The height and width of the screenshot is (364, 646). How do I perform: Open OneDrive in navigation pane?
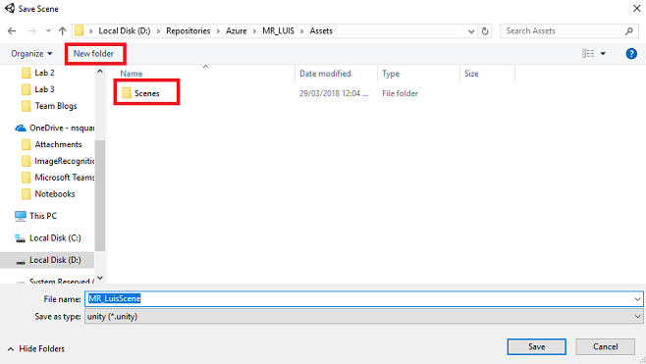click(x=55, y=129)
